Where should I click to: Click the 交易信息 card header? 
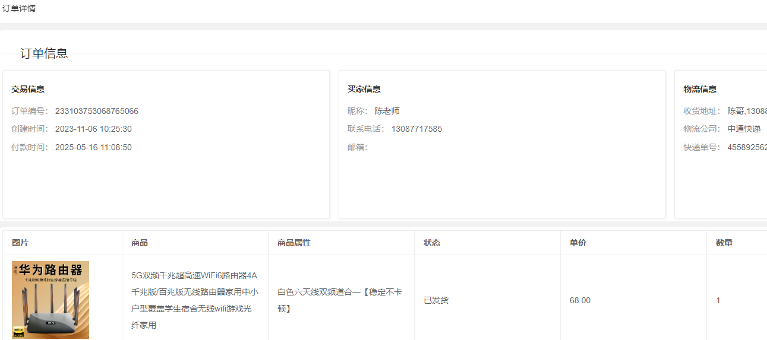click(x=28, y=89)
